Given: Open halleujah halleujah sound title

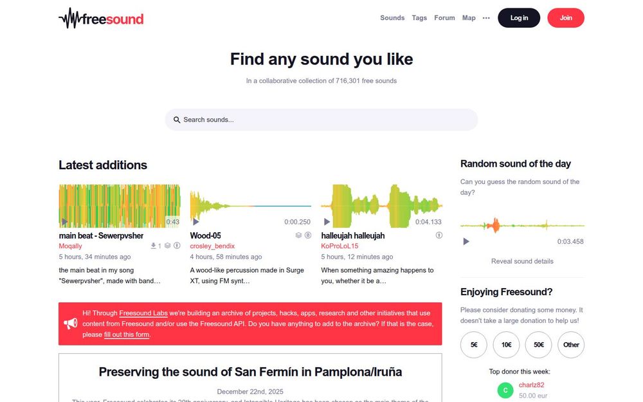Looking at the screenshot, I should [352, 235].
